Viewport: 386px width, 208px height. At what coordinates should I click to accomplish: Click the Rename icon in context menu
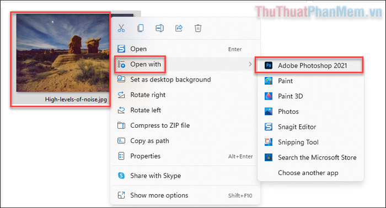159,28
